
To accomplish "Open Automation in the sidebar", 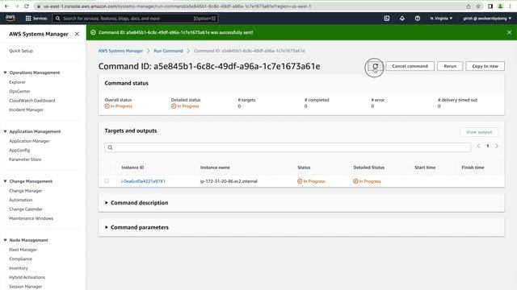I will coord(21,200).
